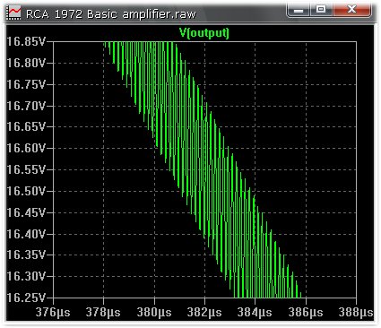The height and width of the screenshot is (328, 381).
Task: Click the 380µs time axis label
Action: tap(154, 313)
